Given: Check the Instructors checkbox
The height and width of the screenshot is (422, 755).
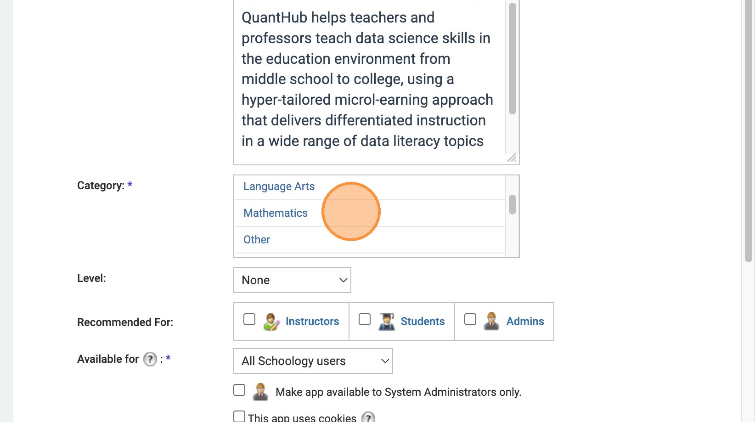Looking at the screenshot, I should (249, 319).
